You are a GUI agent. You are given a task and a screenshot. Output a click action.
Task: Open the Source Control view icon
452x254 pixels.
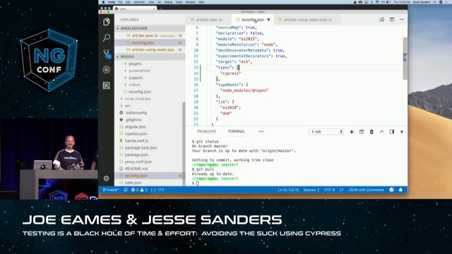[x=107, y=54]
